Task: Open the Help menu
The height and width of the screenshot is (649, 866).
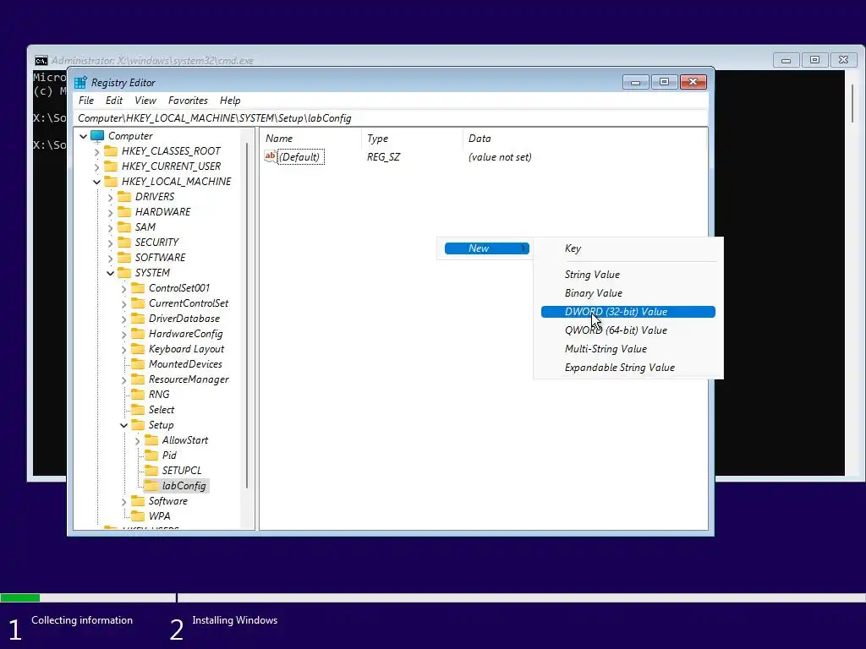Action: [230, 101]
